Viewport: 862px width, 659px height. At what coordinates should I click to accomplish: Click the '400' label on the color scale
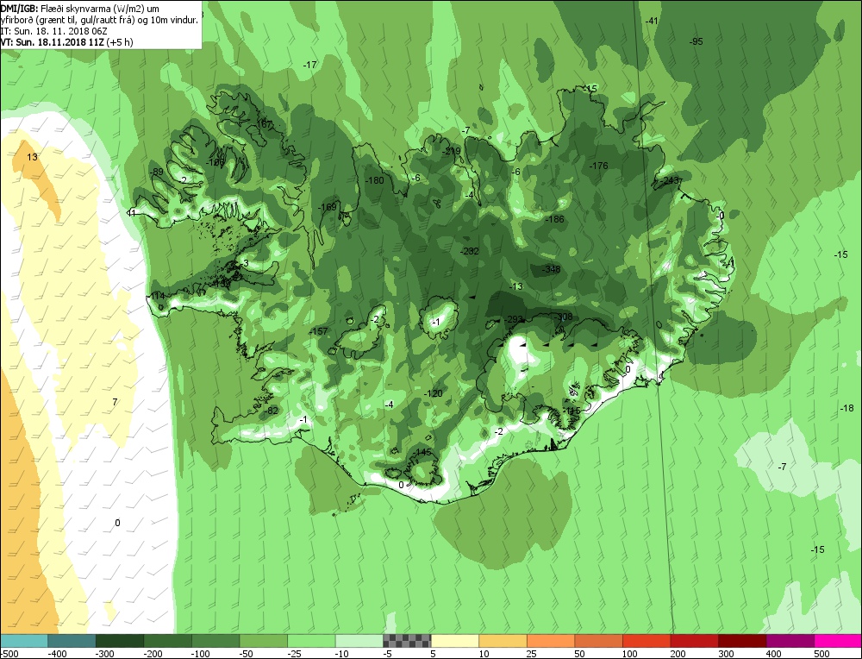point(773,654)
